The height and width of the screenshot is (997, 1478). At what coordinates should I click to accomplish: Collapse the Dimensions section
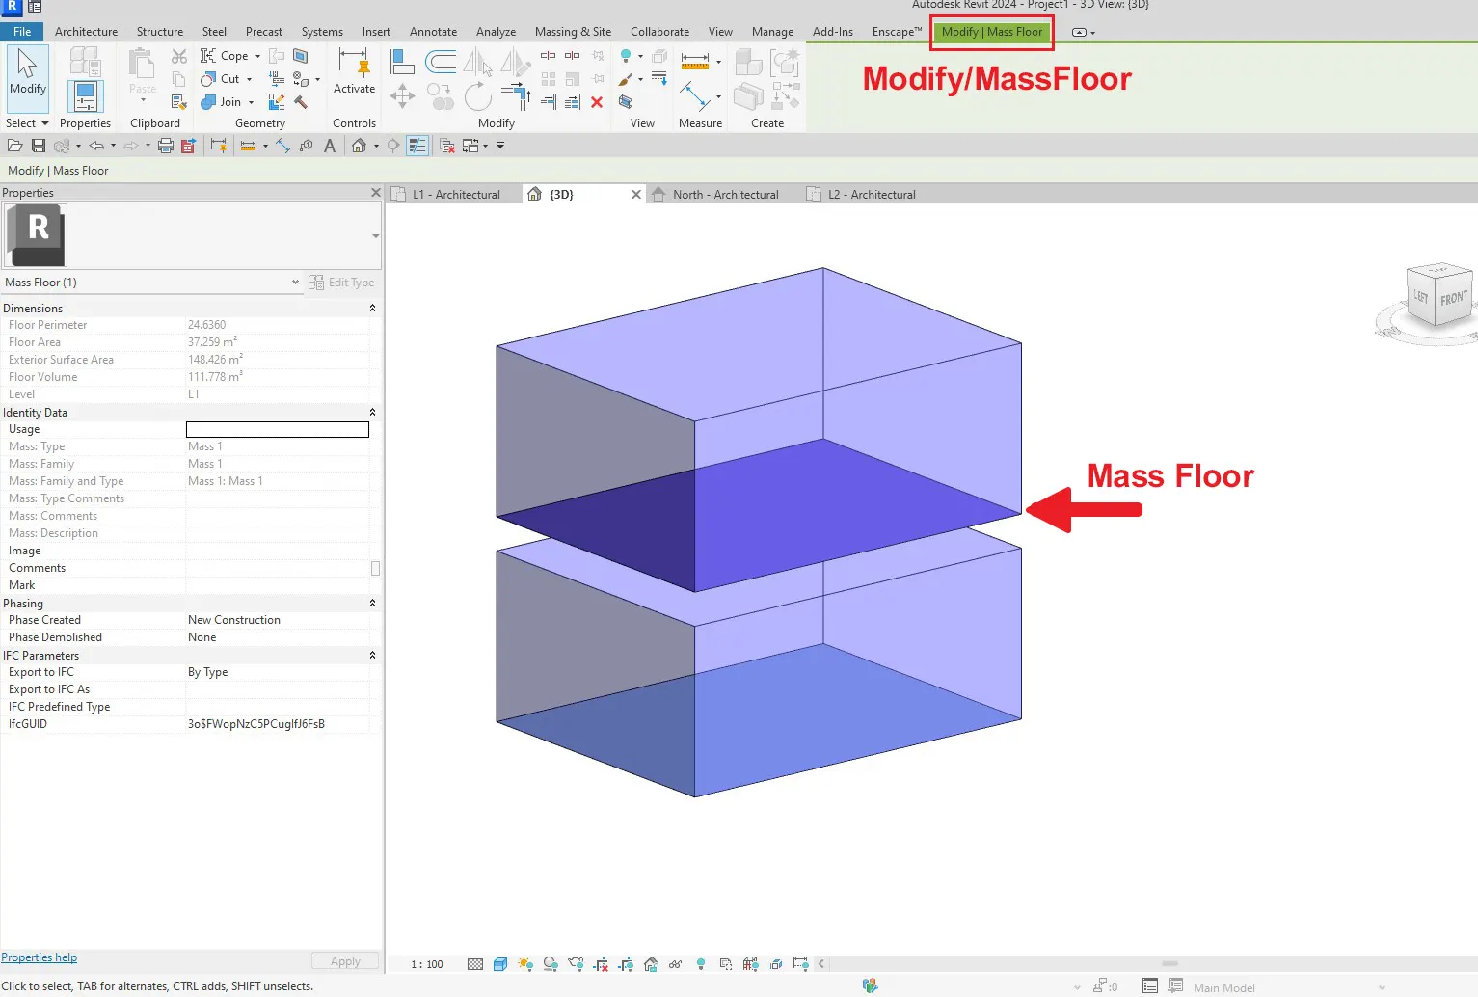pyautogui.click(x=372, y=309)
